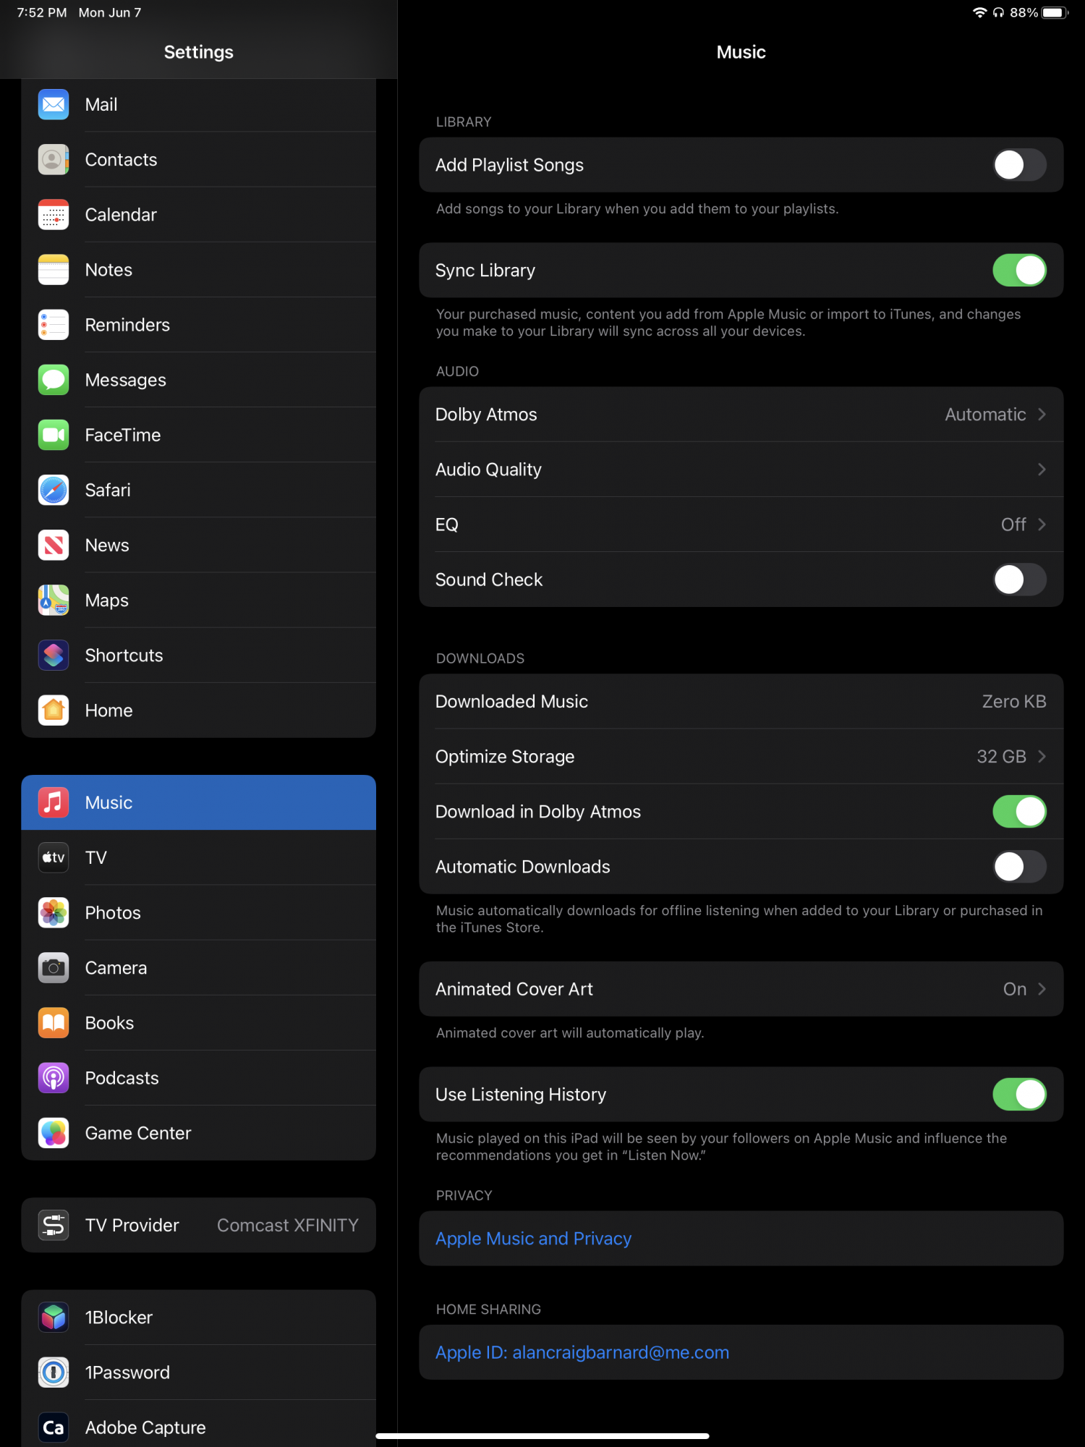Tap the Music note icon
The height and width of the screenshot is (1447, 1085).
[x=54, y=802]
